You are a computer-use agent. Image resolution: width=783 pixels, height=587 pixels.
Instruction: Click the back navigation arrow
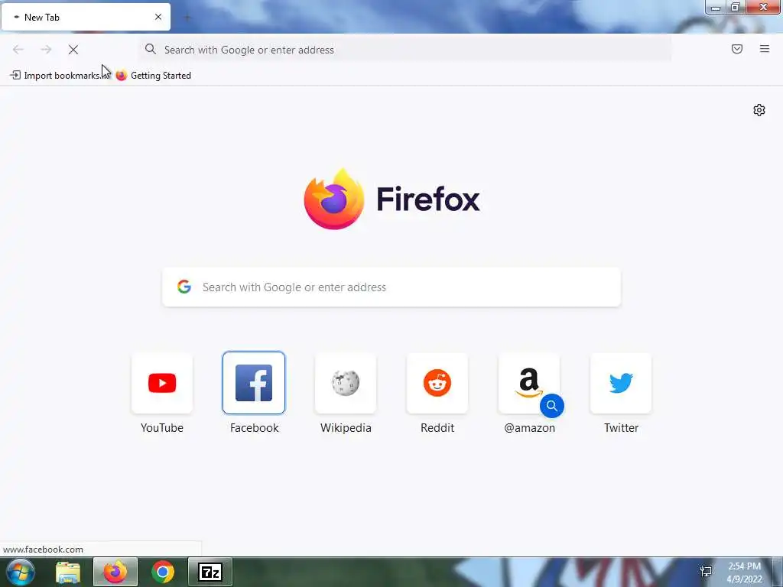(18, 50)
